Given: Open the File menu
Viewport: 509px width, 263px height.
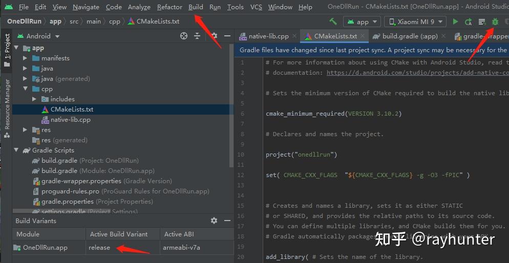Looking at the screenshot, I should [24, 7].
